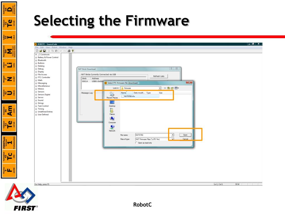Open the Edit menu
The width and height of the screenshot is (285, 214).
pyautogui.click(x=42, y=47)
